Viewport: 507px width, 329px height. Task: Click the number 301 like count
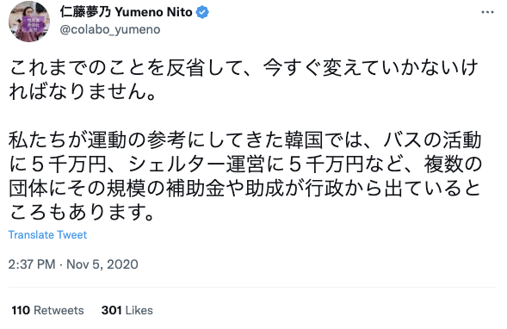tap(111, 310)
